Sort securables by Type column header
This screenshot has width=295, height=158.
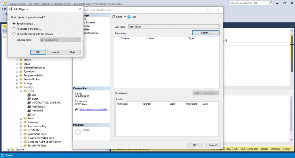(x=201, y=38)
